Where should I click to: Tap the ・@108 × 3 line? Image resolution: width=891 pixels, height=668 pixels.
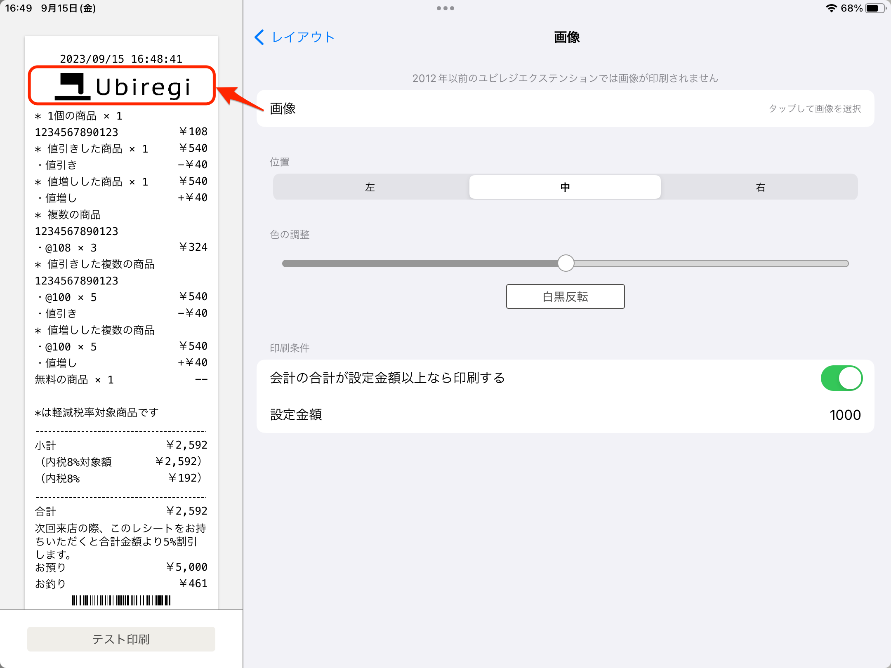[x=121, y=247]
